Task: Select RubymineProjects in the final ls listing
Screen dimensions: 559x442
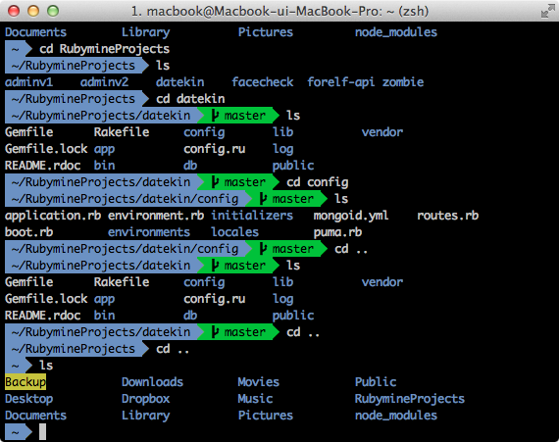Action: coord(410,399)
